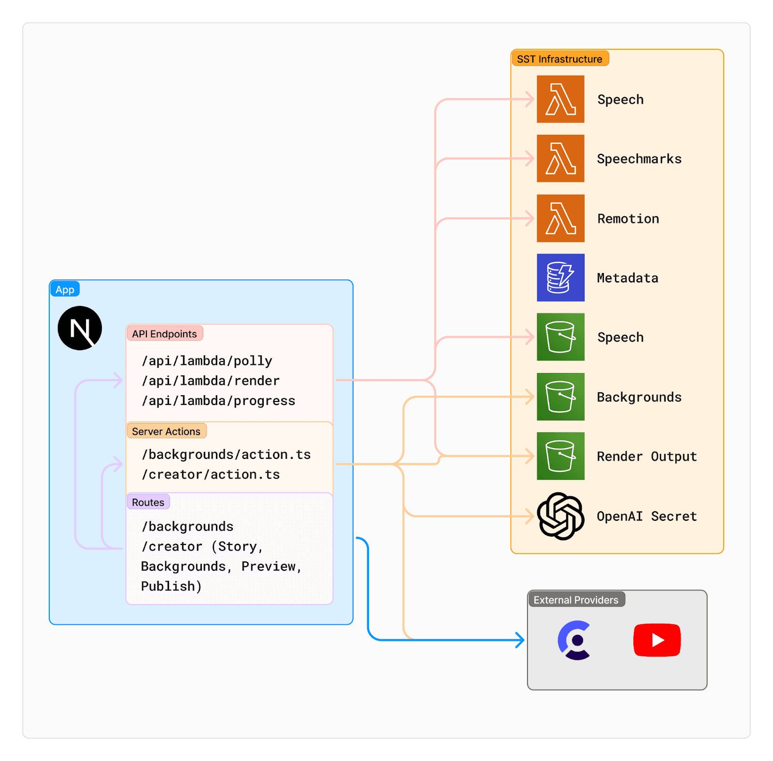The height and width of the screenshot is (761, 773).
Task: Select the App panel label badge
Action: coord(65,289)
